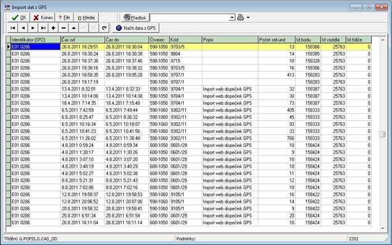Click code cell 9804
The image size is (392, 245).
click(x=185, y=54)
